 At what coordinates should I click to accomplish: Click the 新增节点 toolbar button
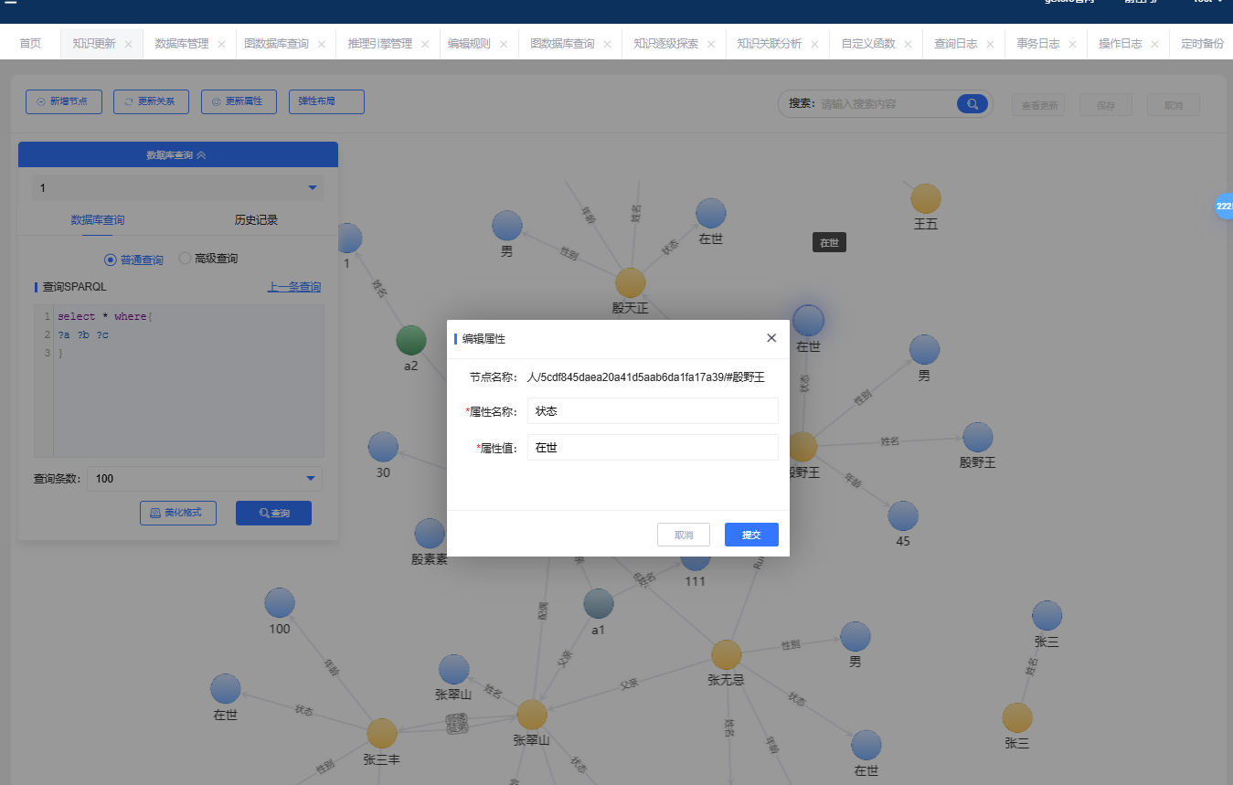[x=63, y=101]
